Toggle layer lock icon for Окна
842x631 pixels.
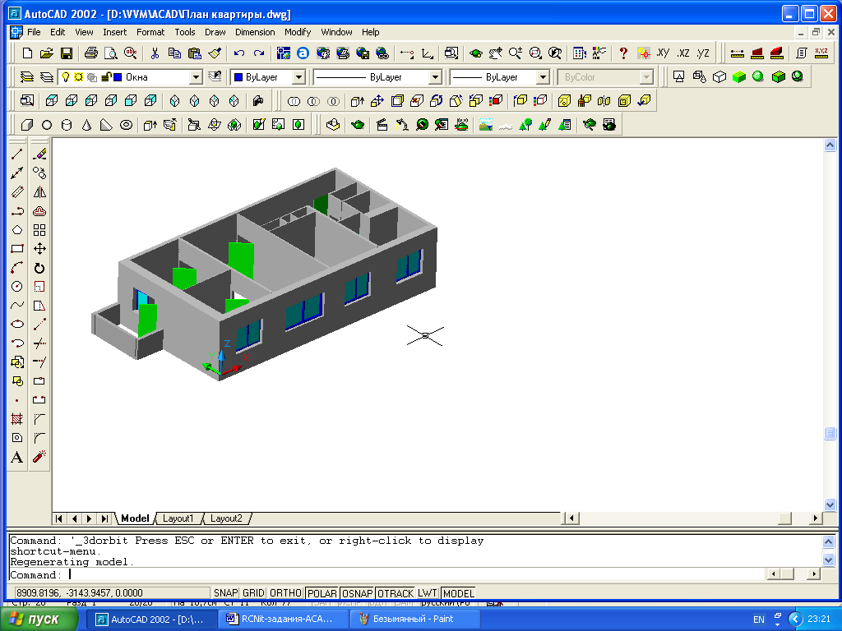(x=106, y=76)
